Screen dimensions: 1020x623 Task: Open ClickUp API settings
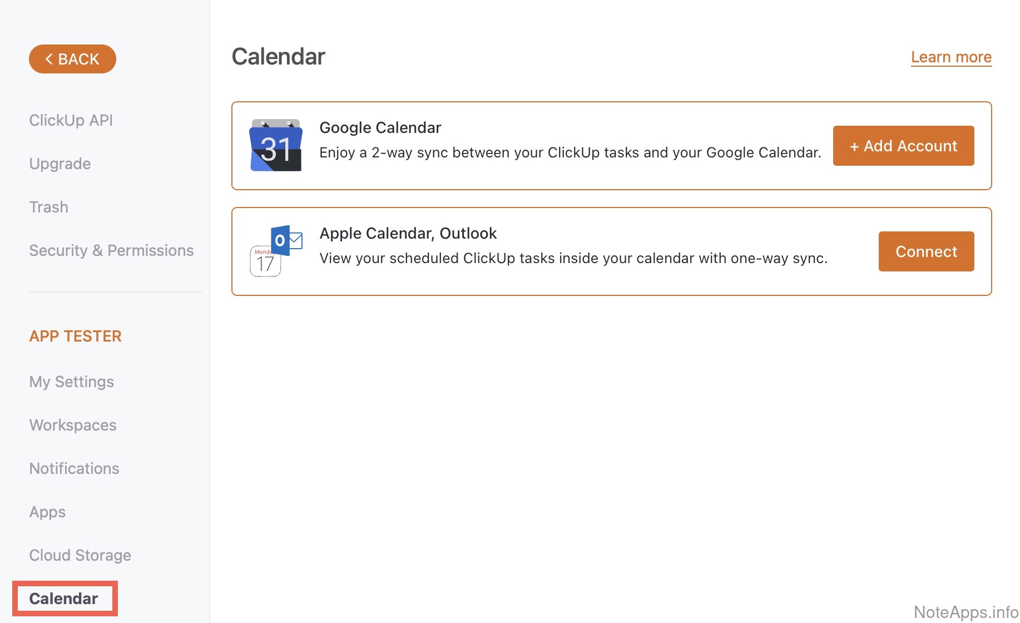[71, 120]
